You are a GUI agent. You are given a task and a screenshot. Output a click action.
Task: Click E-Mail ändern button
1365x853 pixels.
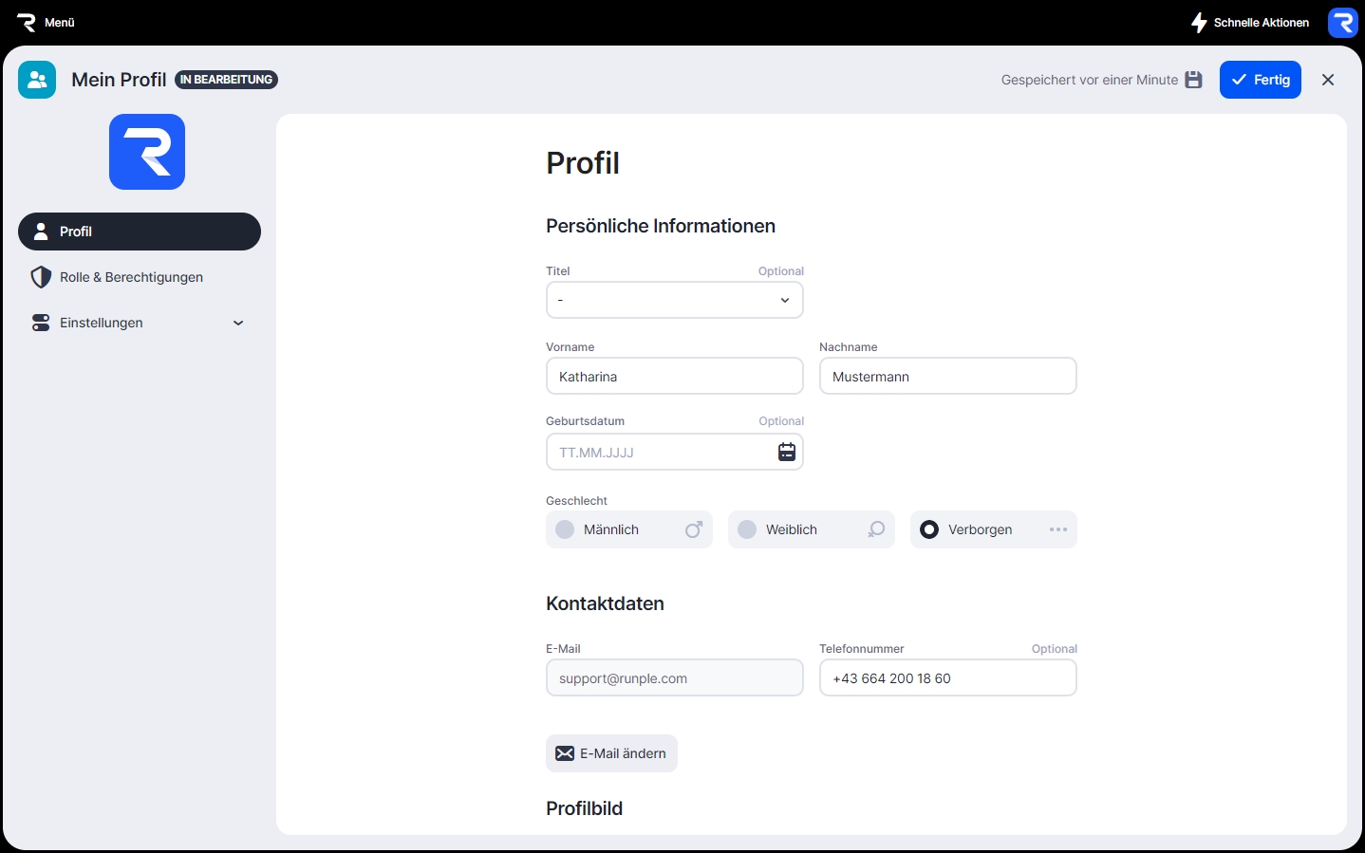[611, 753]
